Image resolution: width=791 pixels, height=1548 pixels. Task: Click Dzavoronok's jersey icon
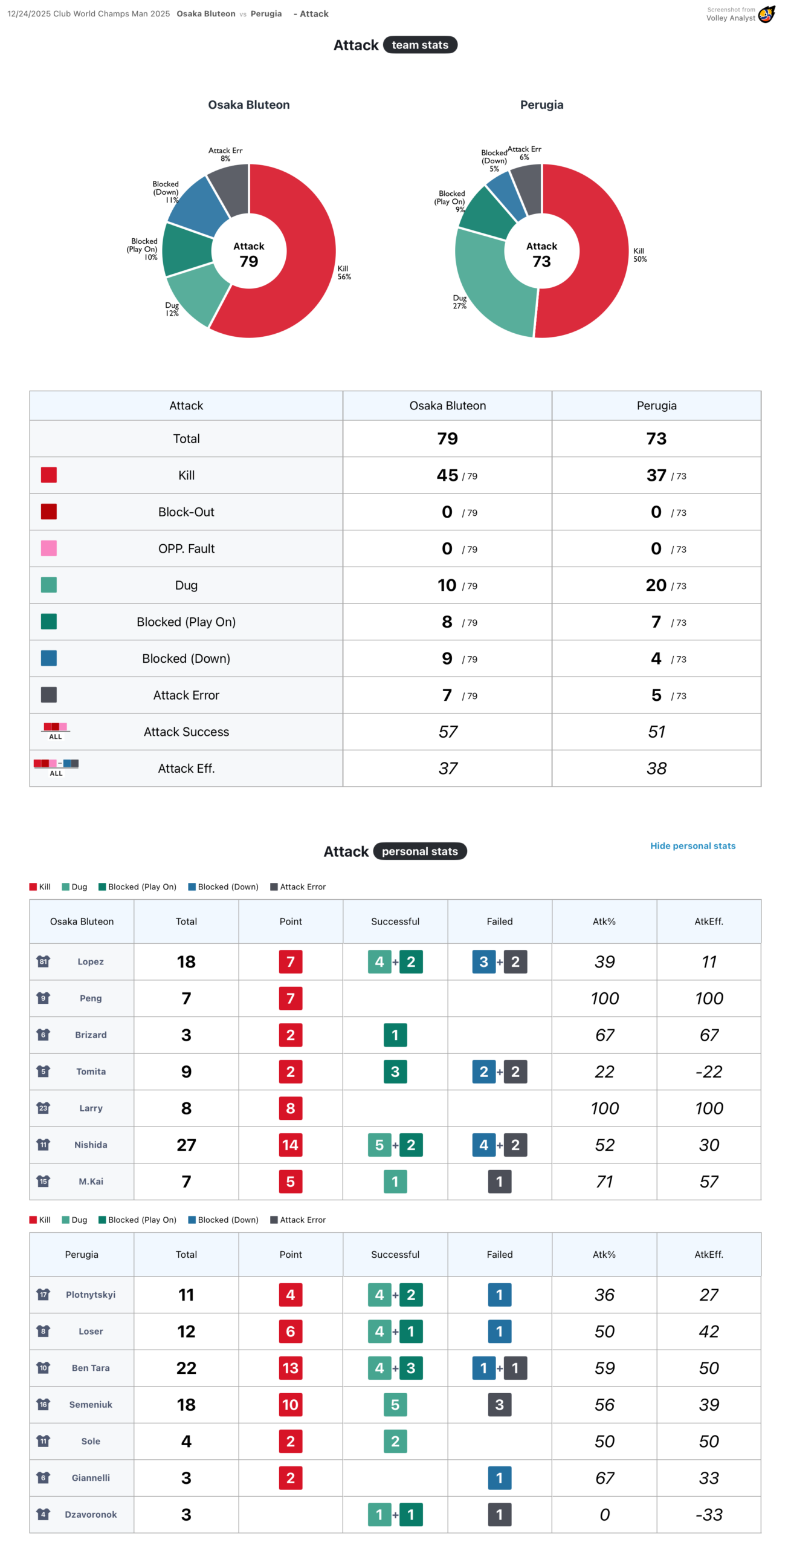pos(44,1514)
